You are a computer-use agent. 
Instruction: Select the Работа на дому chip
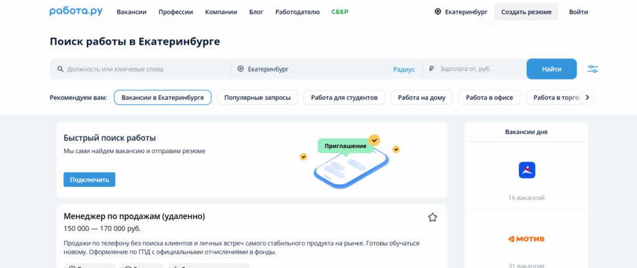(421, 98)
